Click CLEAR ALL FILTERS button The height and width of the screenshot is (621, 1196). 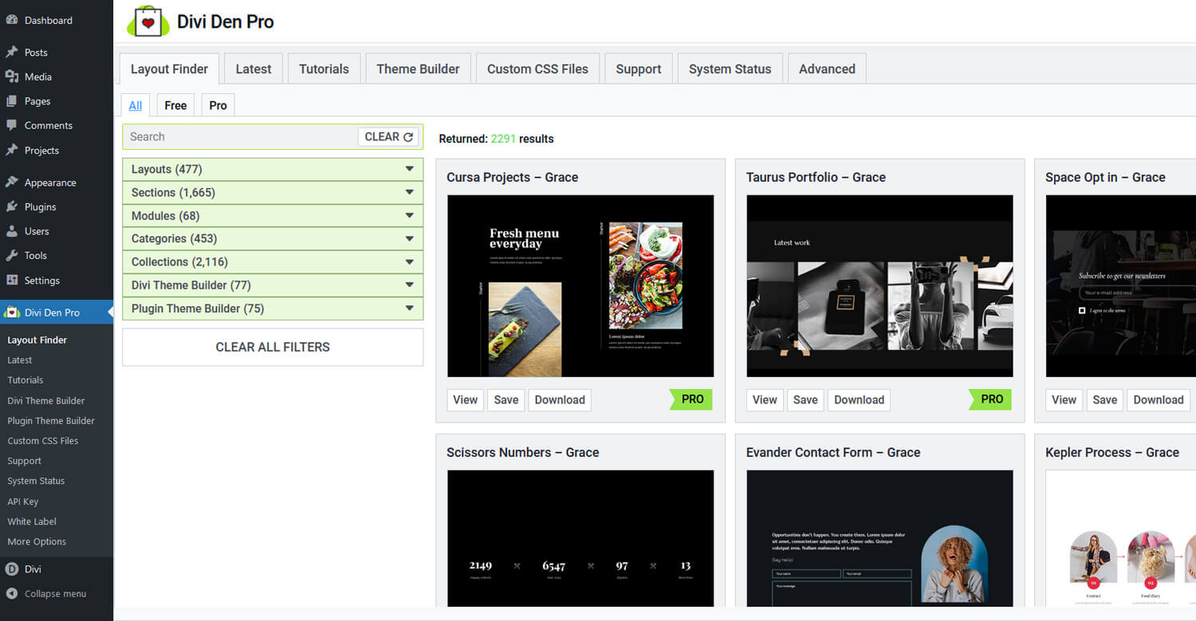click(x=273, y=347)
